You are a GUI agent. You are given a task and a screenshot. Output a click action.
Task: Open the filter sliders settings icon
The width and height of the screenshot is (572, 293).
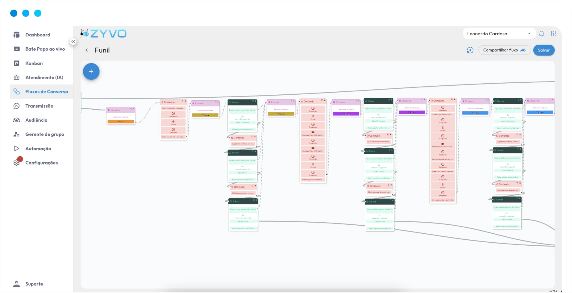coord(553,34)
